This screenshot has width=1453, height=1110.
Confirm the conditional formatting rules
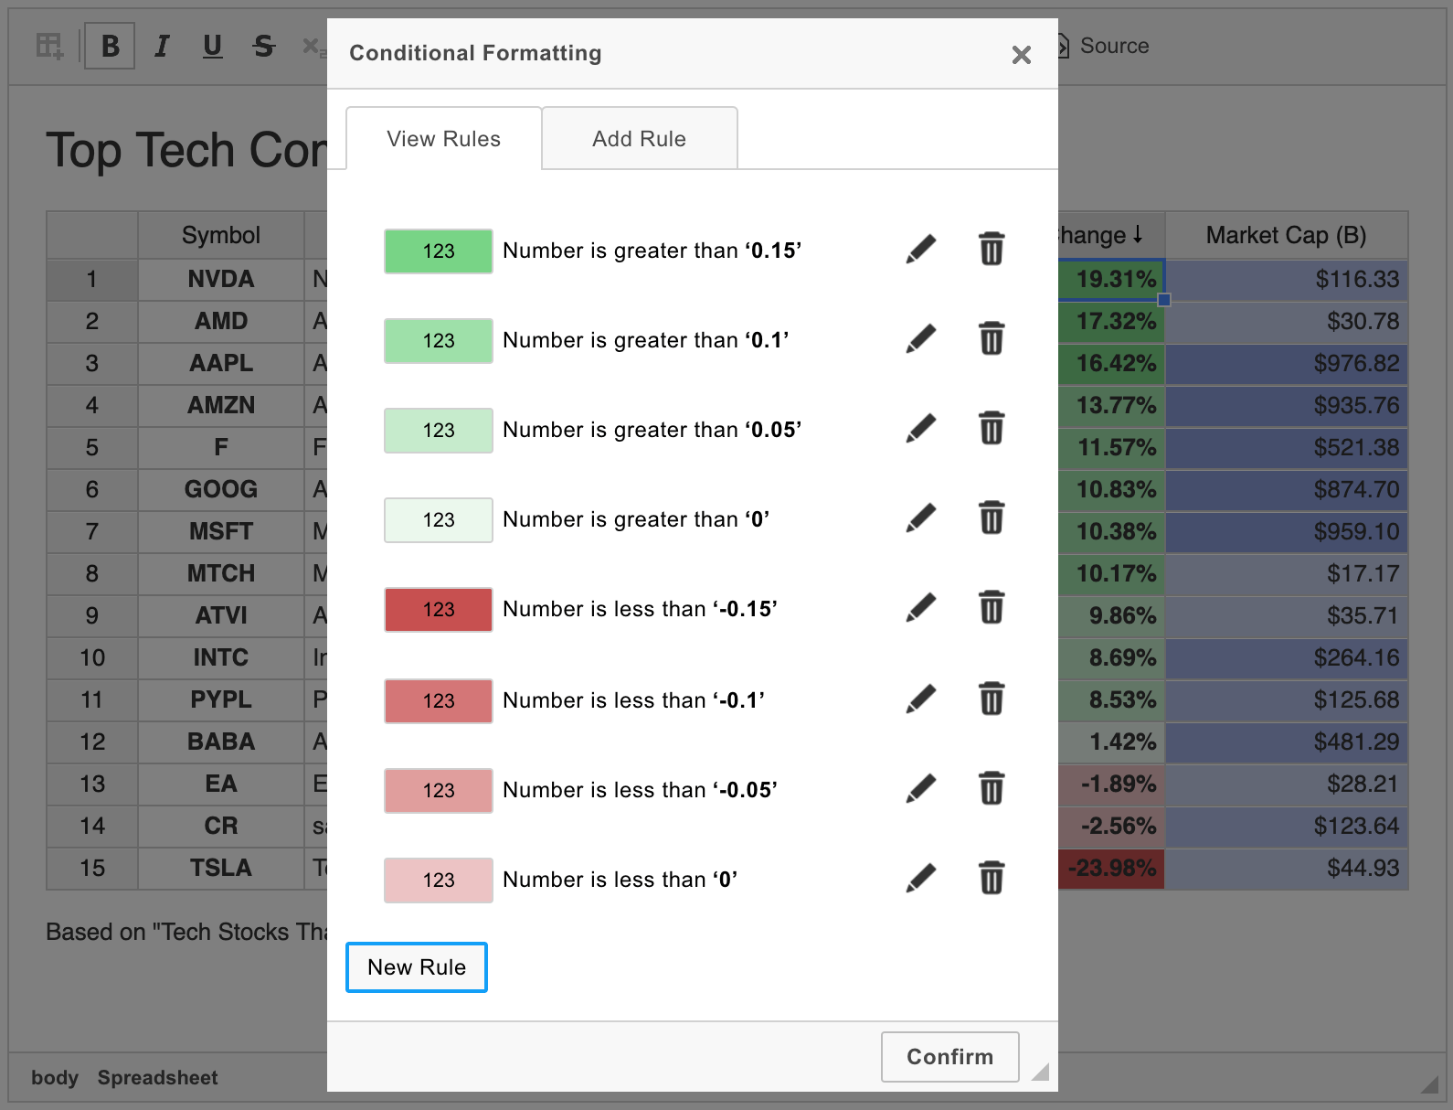pos(950,1057)
